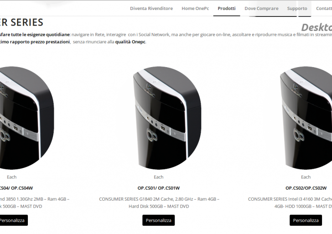Open Dove Comprare menu link
Image resolution: width=332 pixels, height=234 pixels.
tap(261, 9)
